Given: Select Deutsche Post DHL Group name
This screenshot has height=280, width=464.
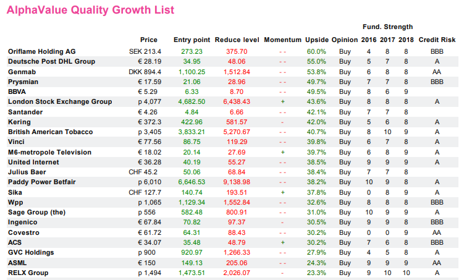Looking at the screenshot, I should (x=51, y=62).
